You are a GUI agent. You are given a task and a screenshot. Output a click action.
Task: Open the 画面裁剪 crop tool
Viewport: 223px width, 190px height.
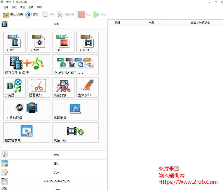[39, 87]
